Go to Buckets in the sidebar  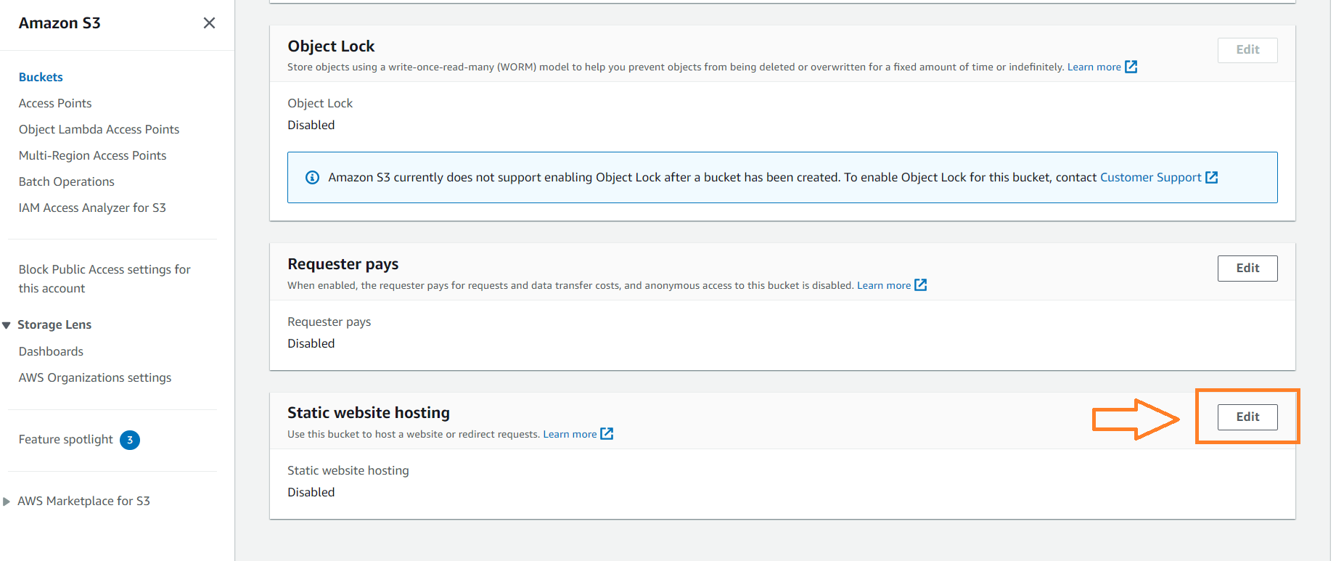coord(41,77)
